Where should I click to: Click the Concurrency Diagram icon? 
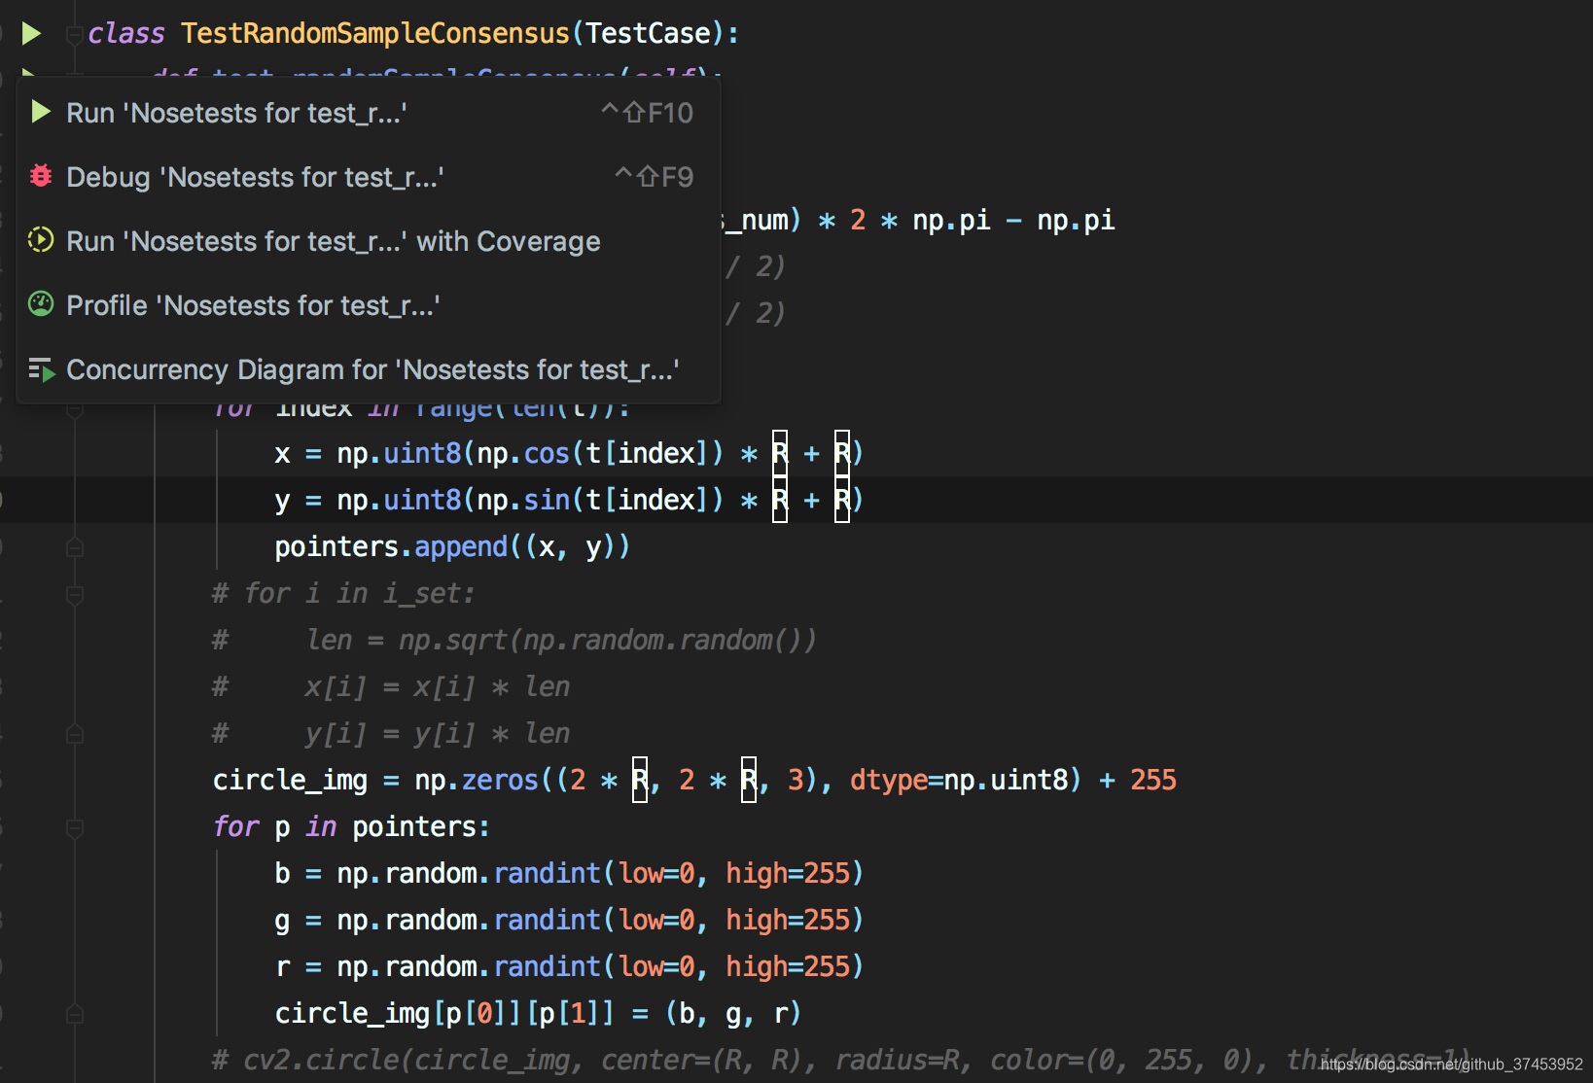click(41, 369)
